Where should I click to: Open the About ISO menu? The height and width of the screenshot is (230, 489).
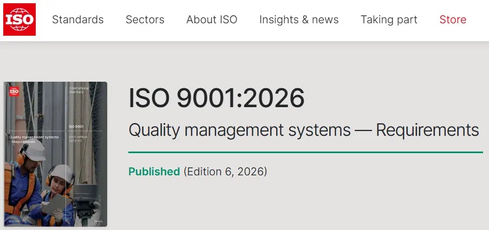pos(212,19)
